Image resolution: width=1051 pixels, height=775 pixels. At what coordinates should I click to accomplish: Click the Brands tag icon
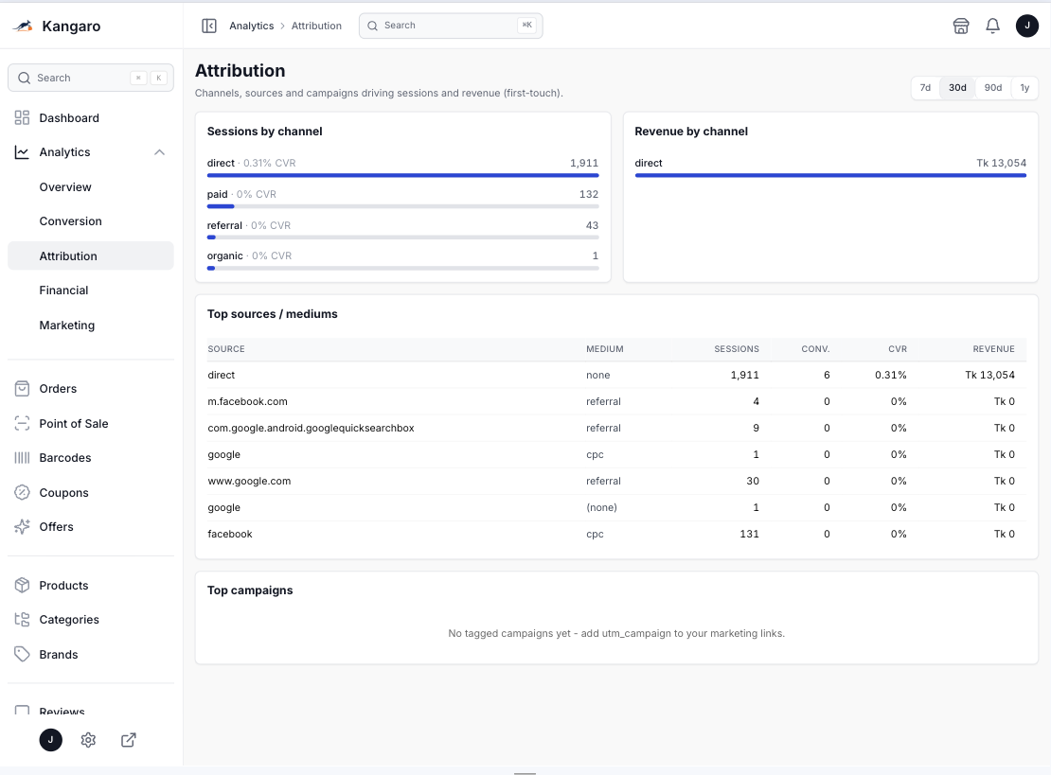(22, 655)
